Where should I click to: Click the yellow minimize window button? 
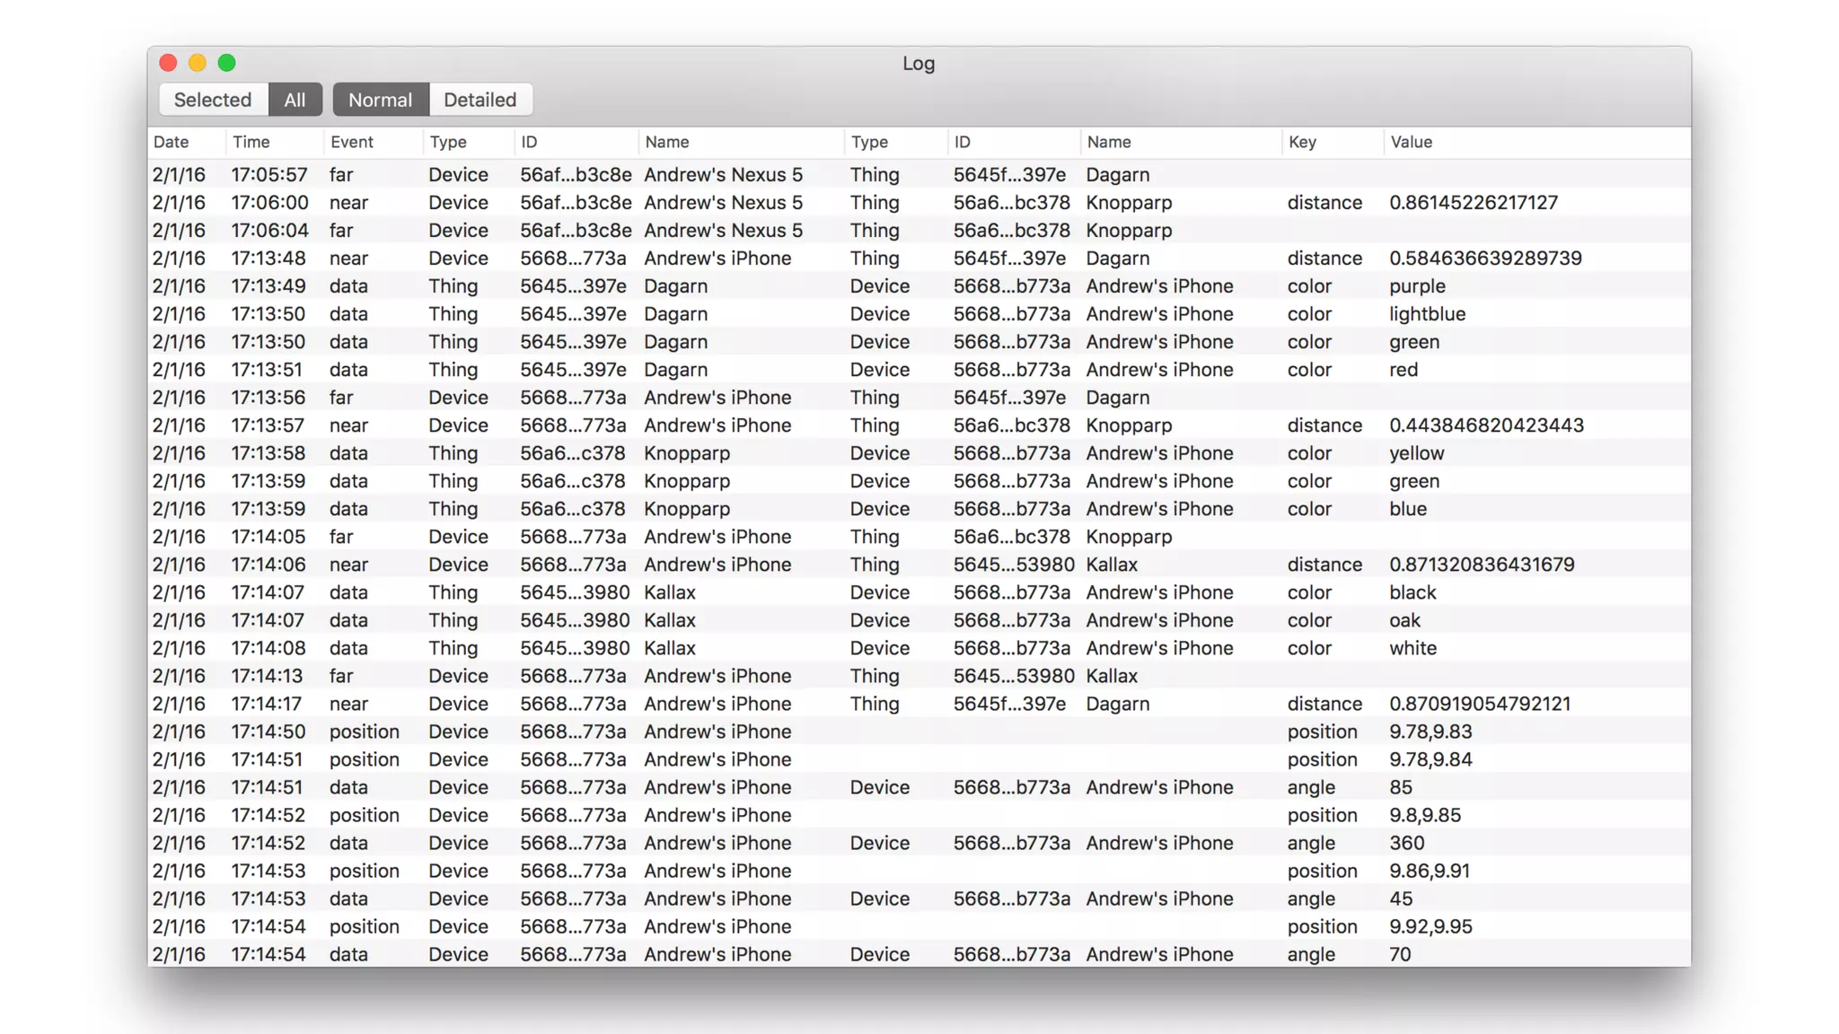click(198, 63)
